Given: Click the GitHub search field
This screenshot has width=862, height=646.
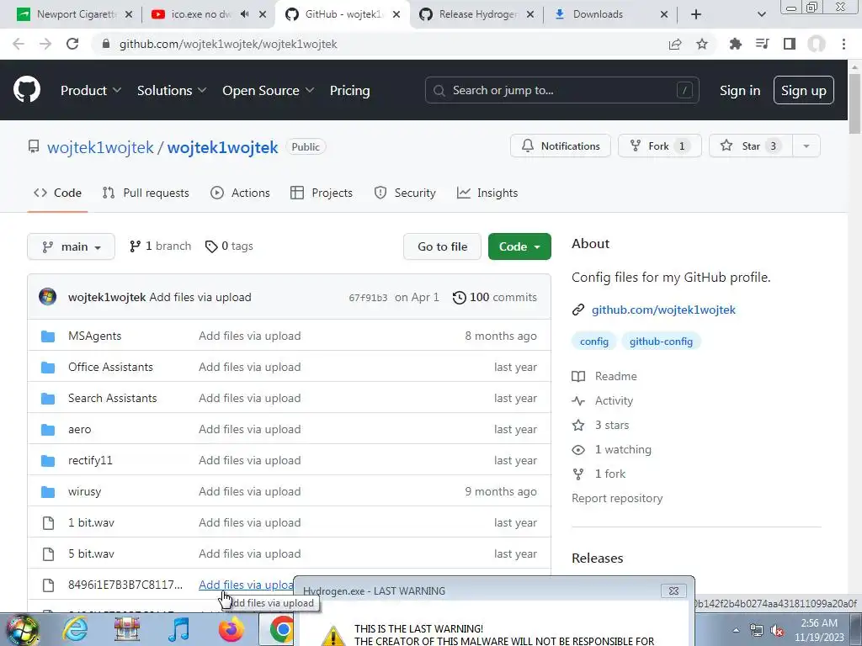Looking at the screenshot, I should click(561, 90).
